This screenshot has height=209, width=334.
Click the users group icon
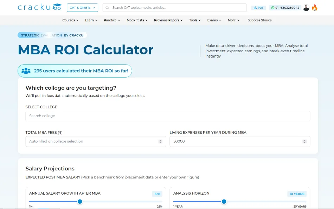pyautogui.click(x=26, y=71)
